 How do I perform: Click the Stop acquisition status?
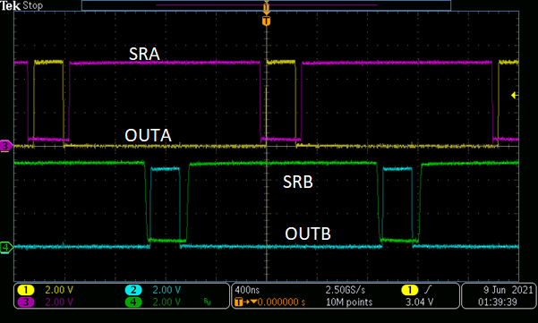point(32,5)
